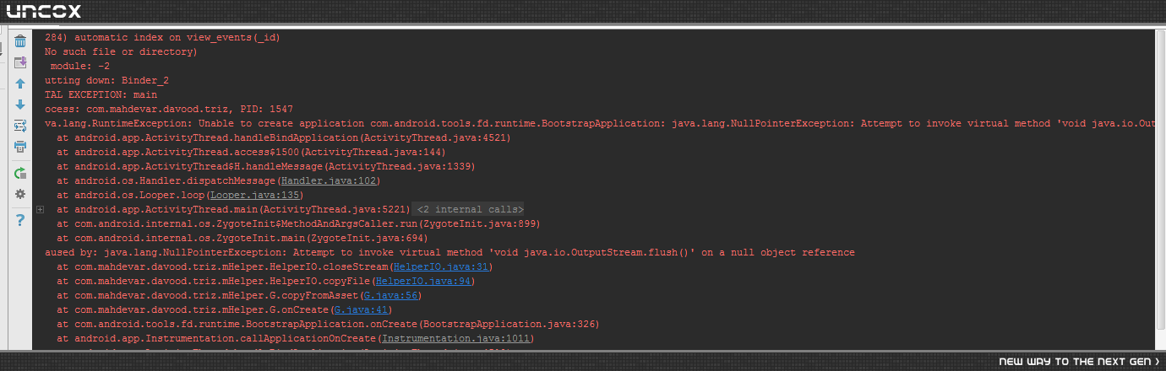Clear logcat with the trash icon
This screenshot has height=371, width=1166.
pos(20,40)
